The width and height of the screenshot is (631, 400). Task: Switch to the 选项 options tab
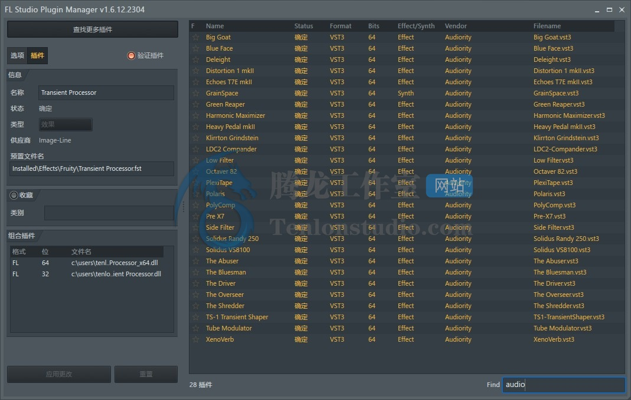click(x=17, y=55)
